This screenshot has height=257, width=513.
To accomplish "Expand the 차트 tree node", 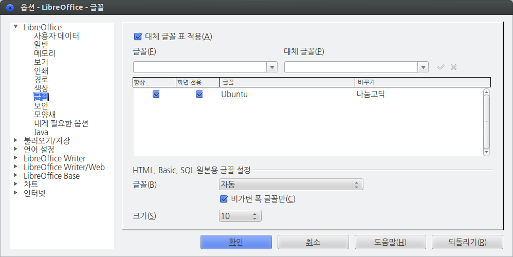I will (16, 184).
